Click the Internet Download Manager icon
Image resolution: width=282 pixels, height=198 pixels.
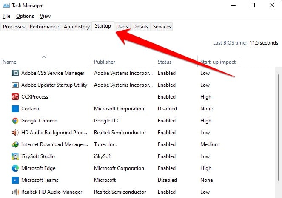[x=15, y=144]
